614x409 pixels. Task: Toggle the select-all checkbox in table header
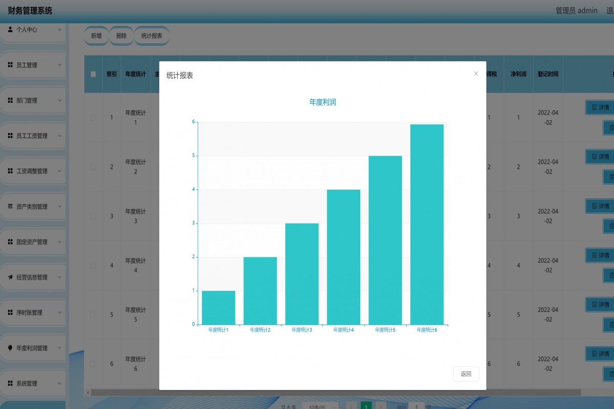tap(93, 74)
